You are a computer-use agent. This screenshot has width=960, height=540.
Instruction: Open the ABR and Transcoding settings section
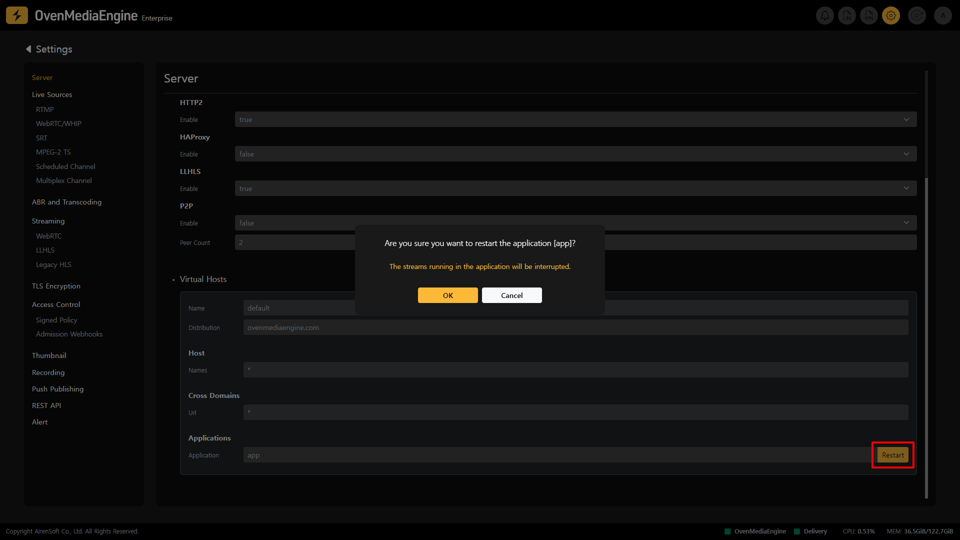tap(66, 202)
